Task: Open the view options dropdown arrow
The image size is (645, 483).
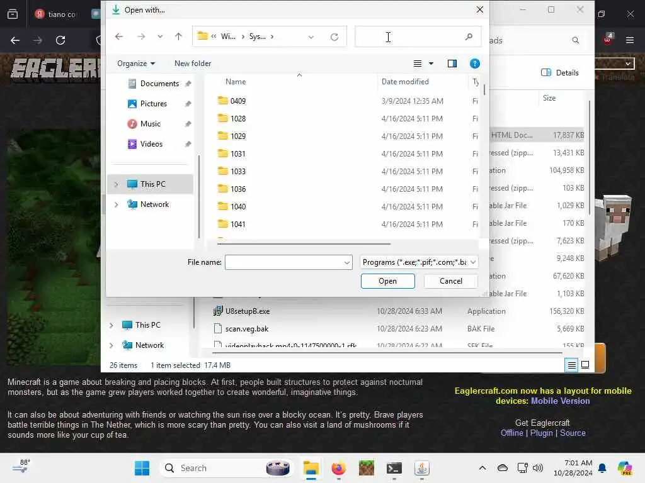Action: (431, 64)
